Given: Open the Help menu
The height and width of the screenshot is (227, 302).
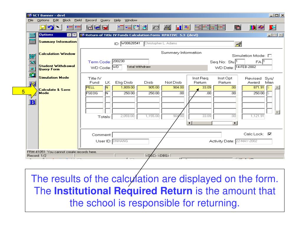Looking at the screenshot, I should [x=117, y=20].
